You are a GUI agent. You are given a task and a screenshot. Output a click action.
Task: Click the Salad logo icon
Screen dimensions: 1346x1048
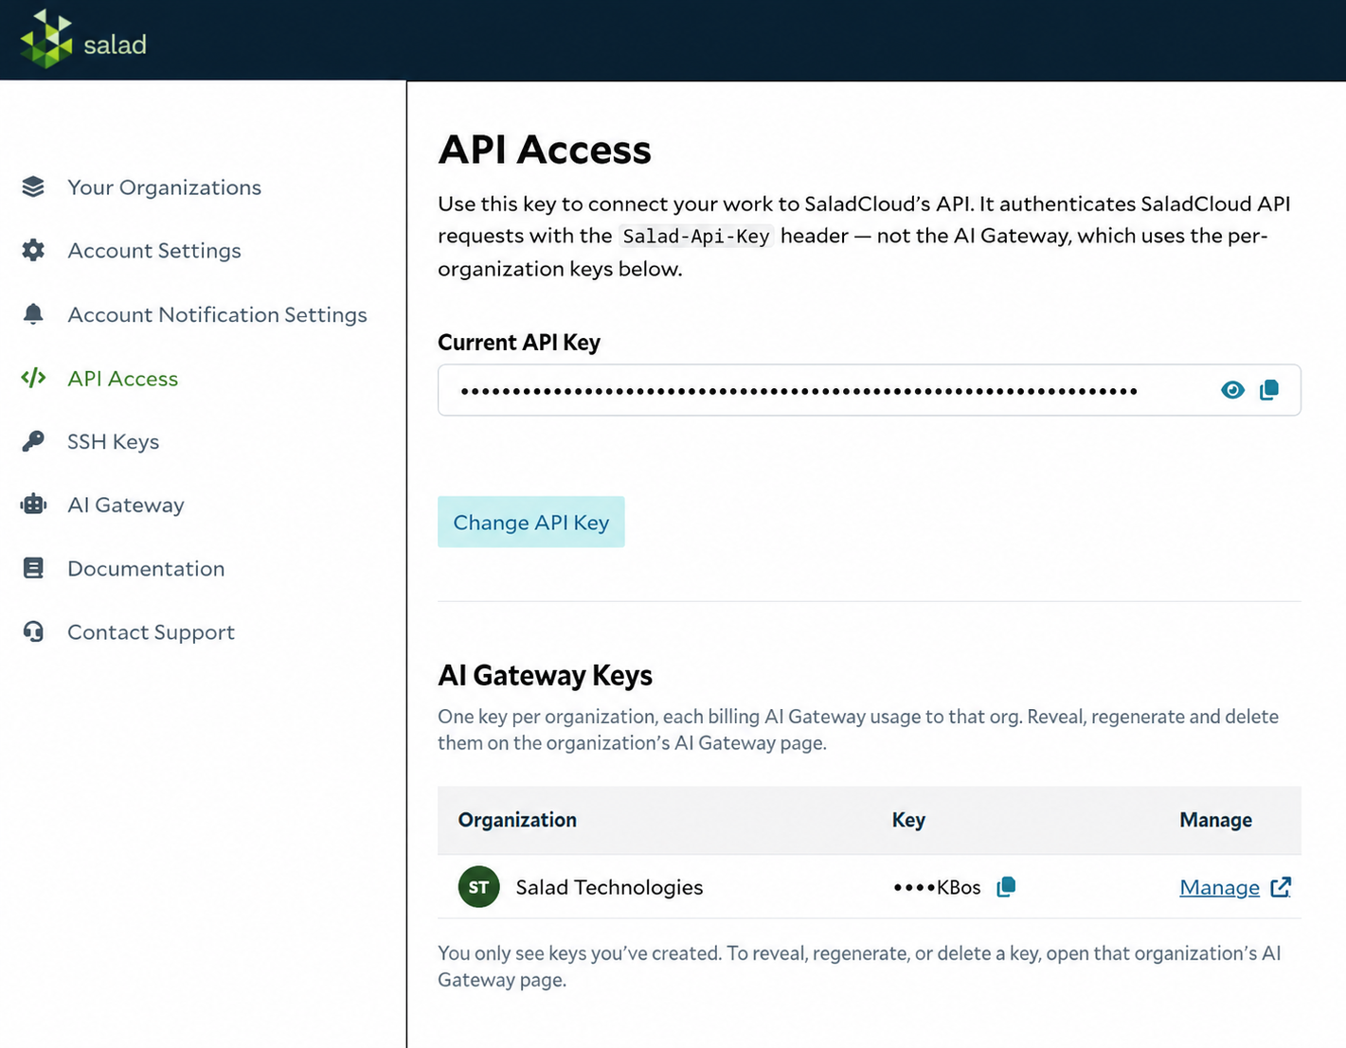point(46,39)
